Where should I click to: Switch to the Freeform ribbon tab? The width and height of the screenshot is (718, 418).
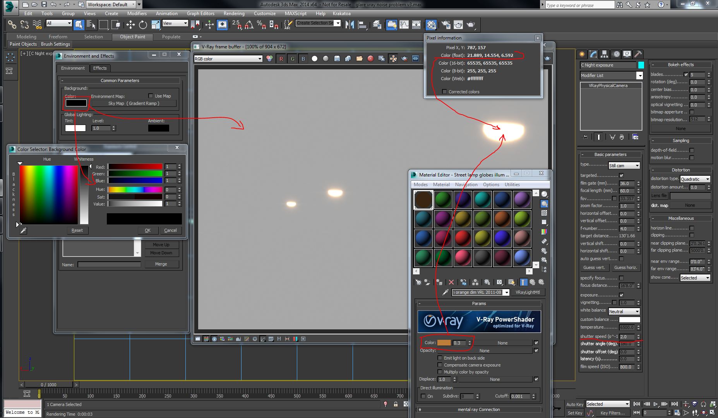tap(58, 37)
